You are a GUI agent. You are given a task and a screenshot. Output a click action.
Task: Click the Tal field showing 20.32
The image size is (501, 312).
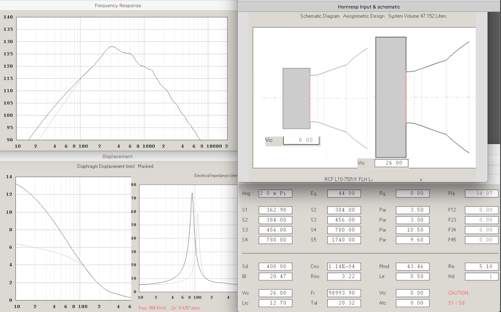(344, 303)
